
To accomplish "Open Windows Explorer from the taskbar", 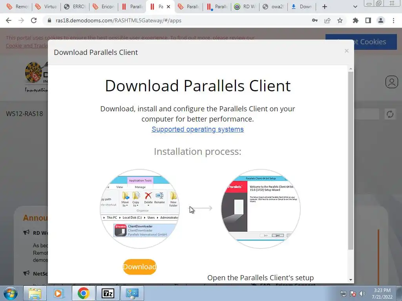I will pyautogui.click(x=35, y=293).
